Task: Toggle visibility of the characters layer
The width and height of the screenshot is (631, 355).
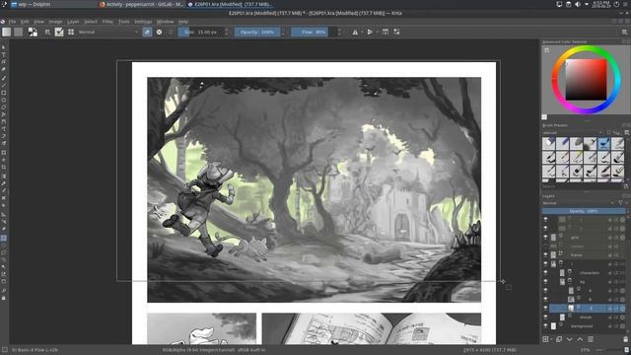Action: pos(545,273)
